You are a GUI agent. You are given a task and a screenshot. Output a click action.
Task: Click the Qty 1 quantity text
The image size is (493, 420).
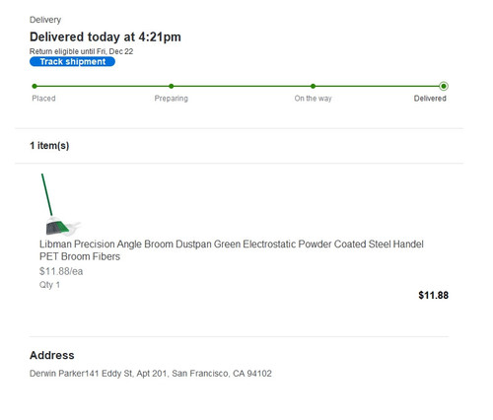click(x=49, y=285)
